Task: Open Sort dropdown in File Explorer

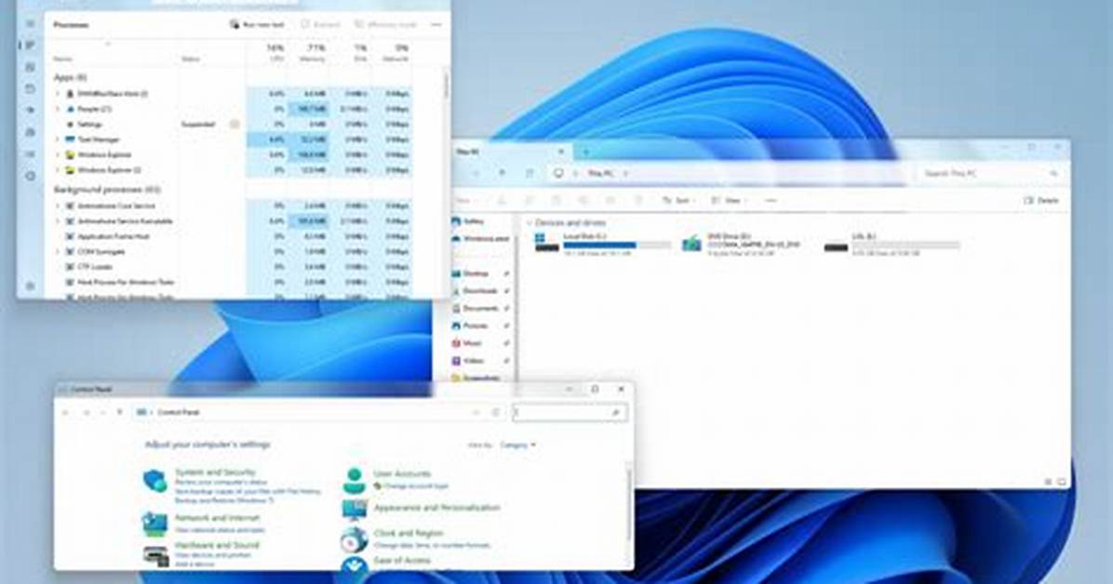Action: pos(678,201)
